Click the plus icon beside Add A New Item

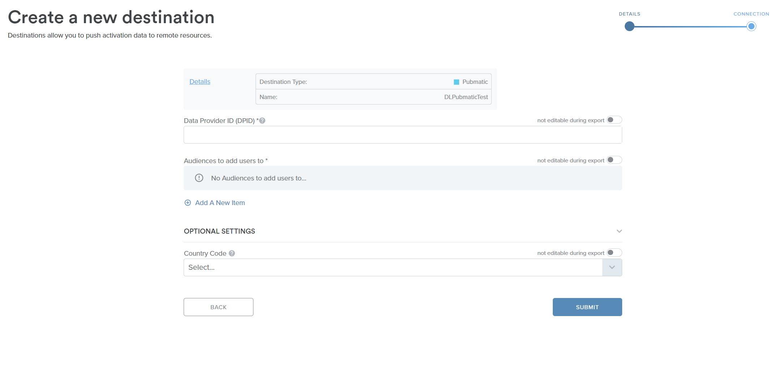pos(188,203)
